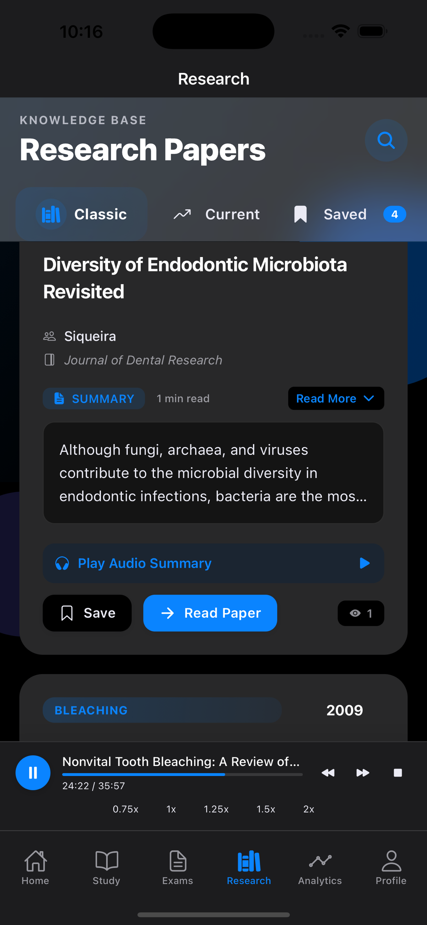Open the Exams section
The height and width of the screenshot is (925, 427).
(178, 867)
